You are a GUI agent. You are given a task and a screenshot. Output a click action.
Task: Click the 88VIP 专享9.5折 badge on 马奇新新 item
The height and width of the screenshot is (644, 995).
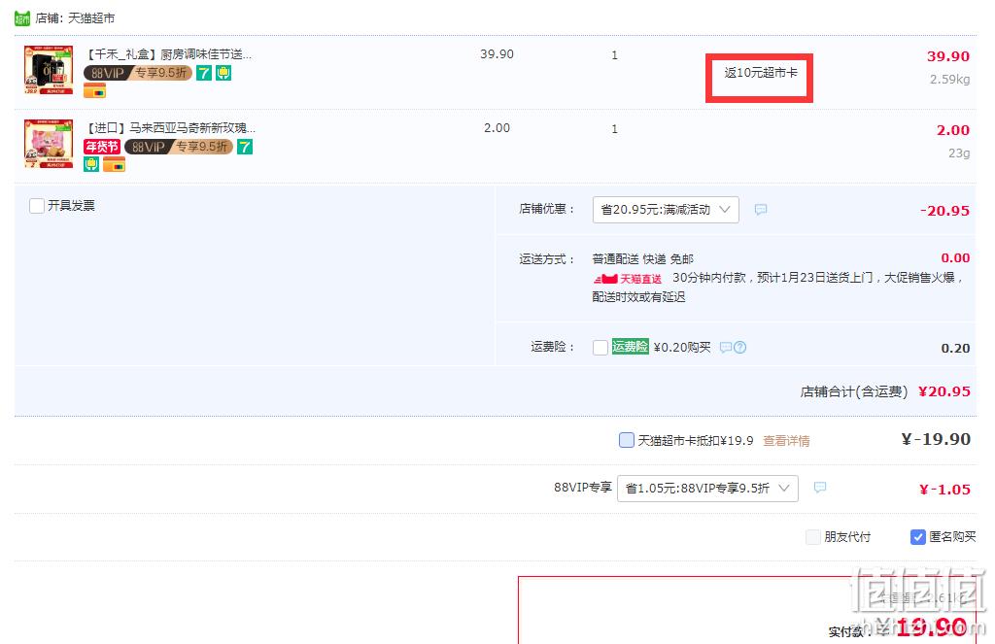point(179,147)
